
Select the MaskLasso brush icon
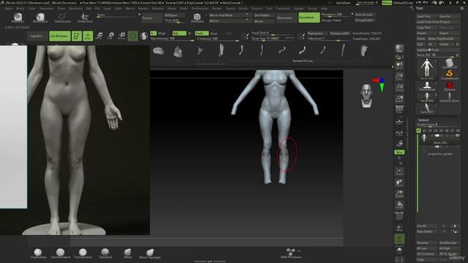(x=40, y=18)
